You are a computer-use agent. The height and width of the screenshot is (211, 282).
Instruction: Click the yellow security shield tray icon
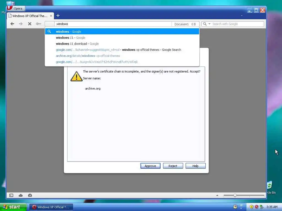click(251, 207)
